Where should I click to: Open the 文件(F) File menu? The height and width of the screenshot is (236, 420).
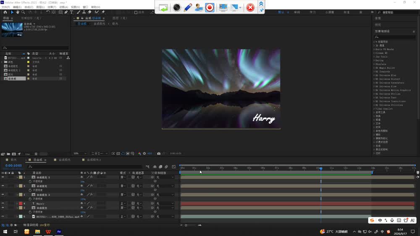pos(5,7)
